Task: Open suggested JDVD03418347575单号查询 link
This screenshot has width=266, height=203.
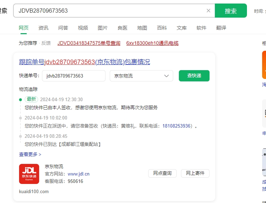Action: point(89,43)
